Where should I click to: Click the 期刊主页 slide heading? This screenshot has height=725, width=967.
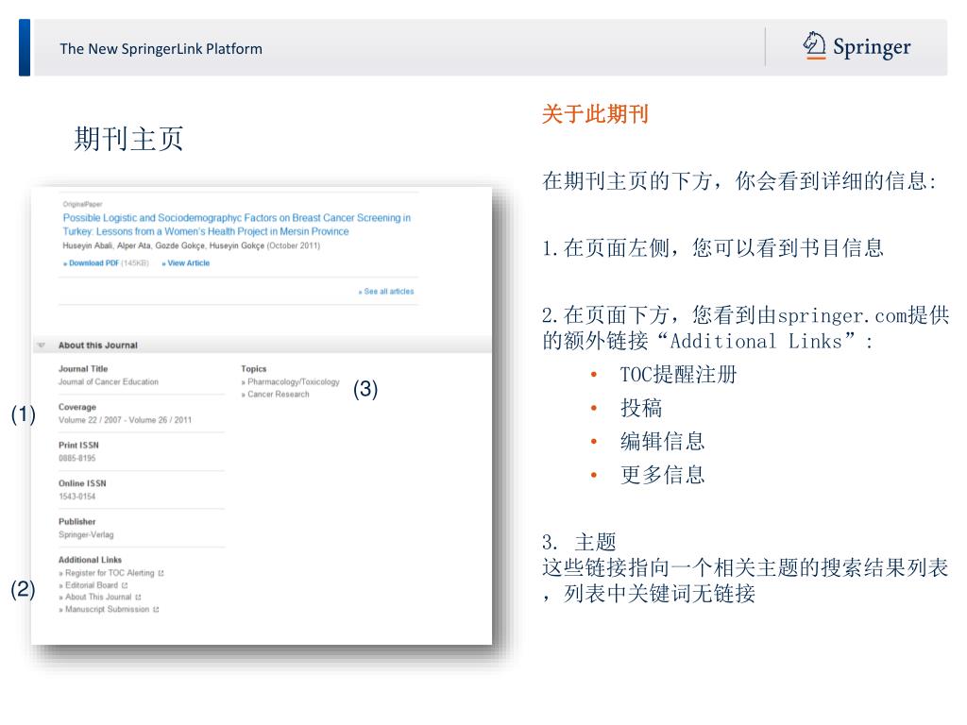(x=128, y=138)
